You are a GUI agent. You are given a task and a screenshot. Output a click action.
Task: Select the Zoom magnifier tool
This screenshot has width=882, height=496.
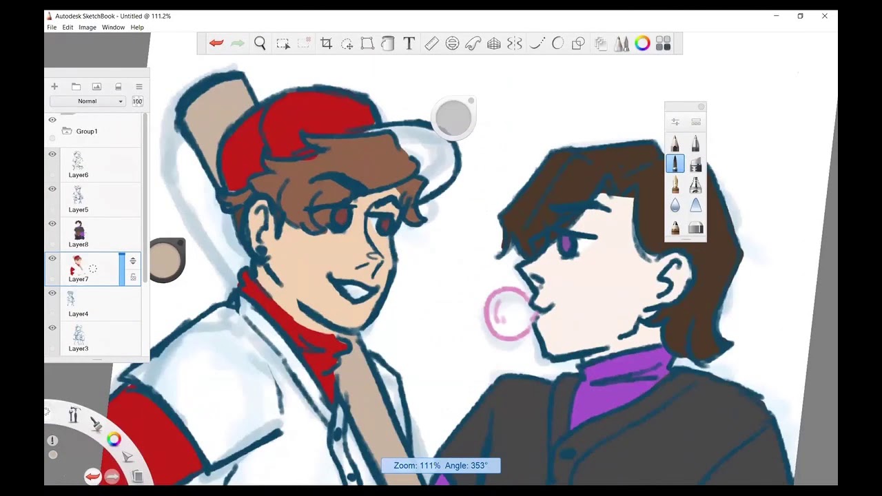[x=260, y=43]
